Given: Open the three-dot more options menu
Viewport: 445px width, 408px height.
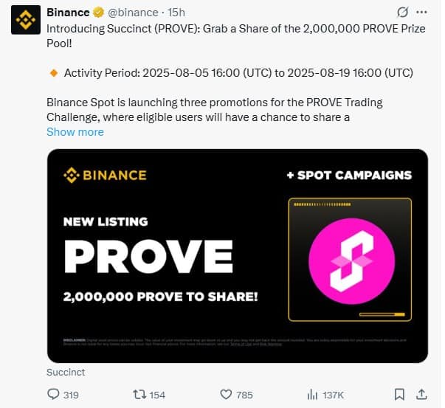Looking at the screenshot, I should point(421,13).
